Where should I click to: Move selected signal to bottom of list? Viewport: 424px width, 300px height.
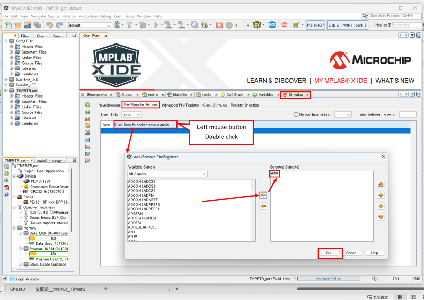coord(380,217)
